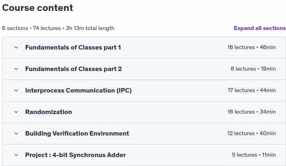The image size is (286, 166).
Task: Expand Interprocess Communication (IPC) chevron
Action: 16,91
